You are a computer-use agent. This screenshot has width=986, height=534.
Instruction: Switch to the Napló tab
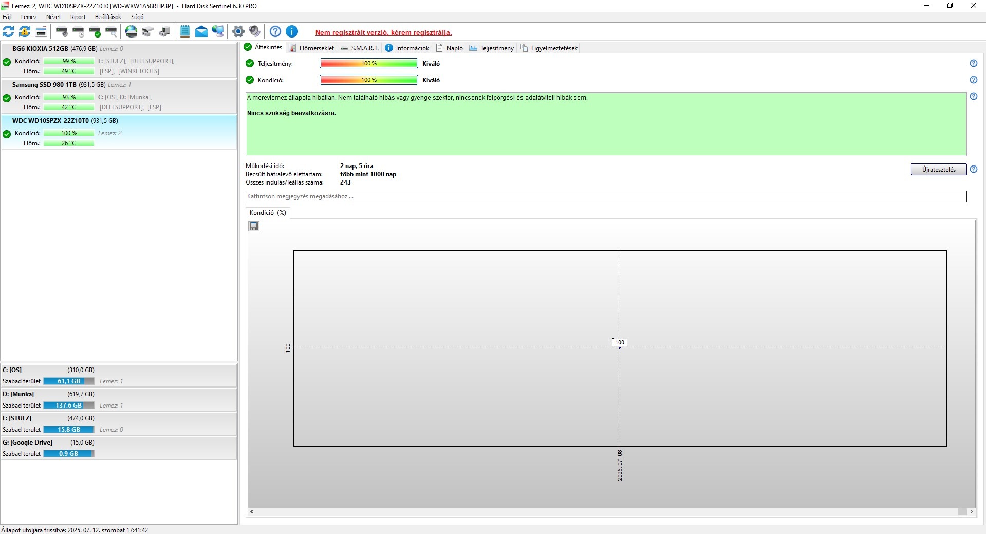[450, 48]
